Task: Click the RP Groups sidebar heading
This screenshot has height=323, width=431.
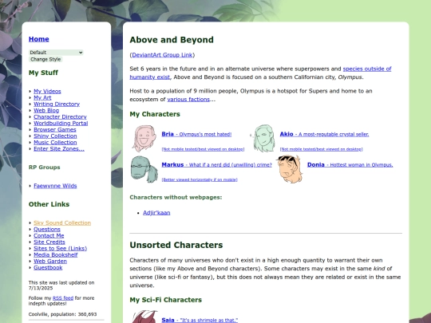Action: pos(44,167)
